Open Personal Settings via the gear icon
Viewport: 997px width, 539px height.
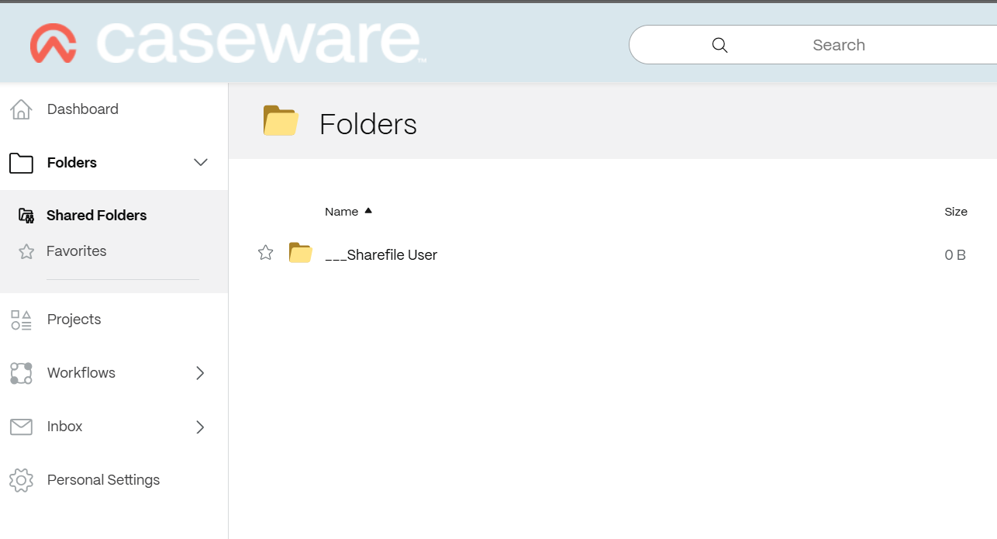[x=20, y=480]
